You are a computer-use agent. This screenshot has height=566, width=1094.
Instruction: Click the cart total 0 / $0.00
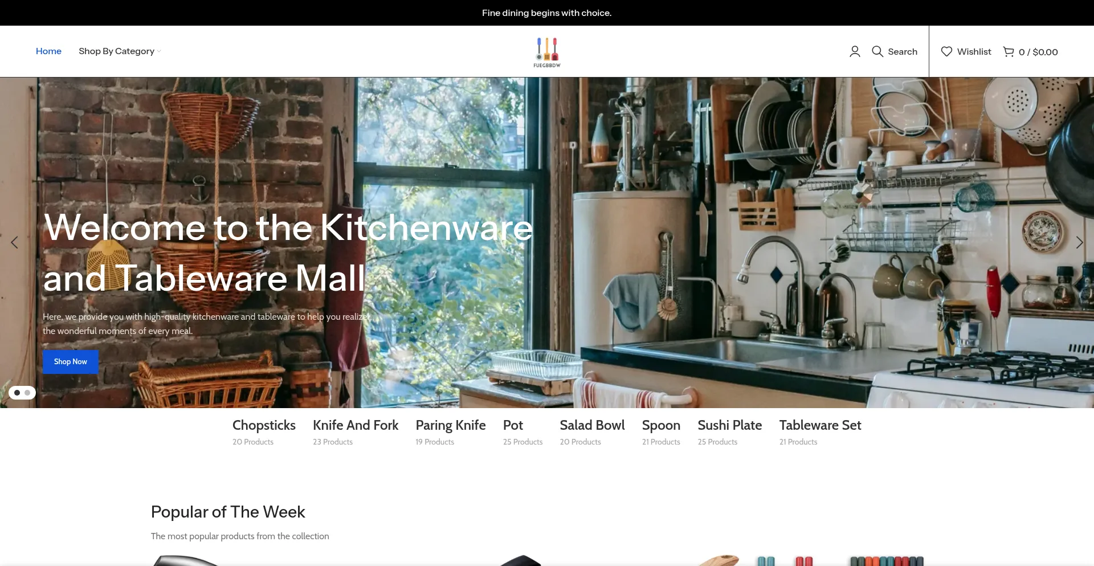coord(1038,52)
